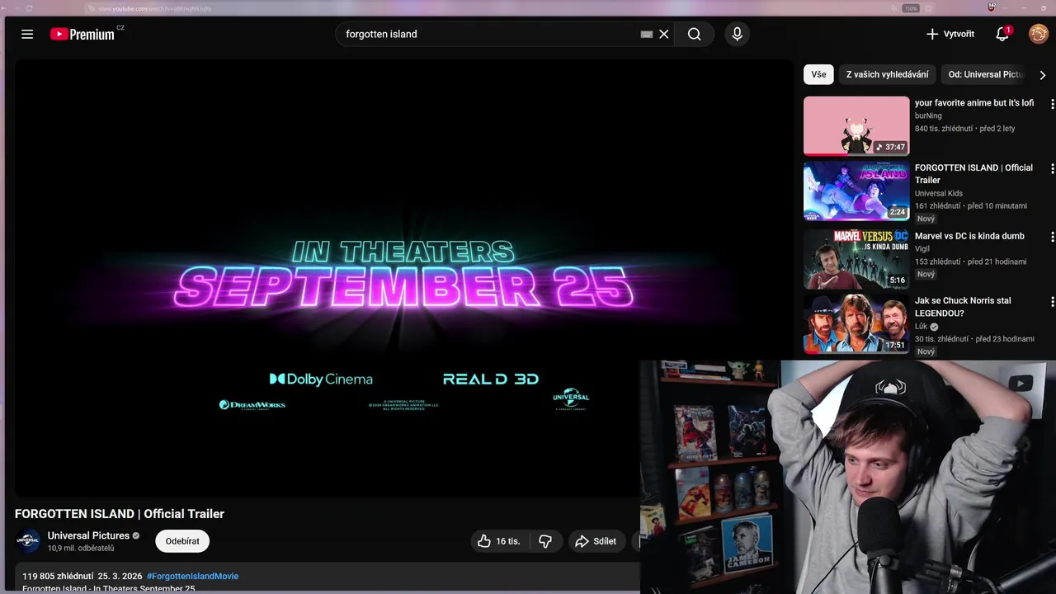The width and height of the screenshot is (1056, 594).
Task: Click the Vytvořit create button
Action: pos(950,34)
